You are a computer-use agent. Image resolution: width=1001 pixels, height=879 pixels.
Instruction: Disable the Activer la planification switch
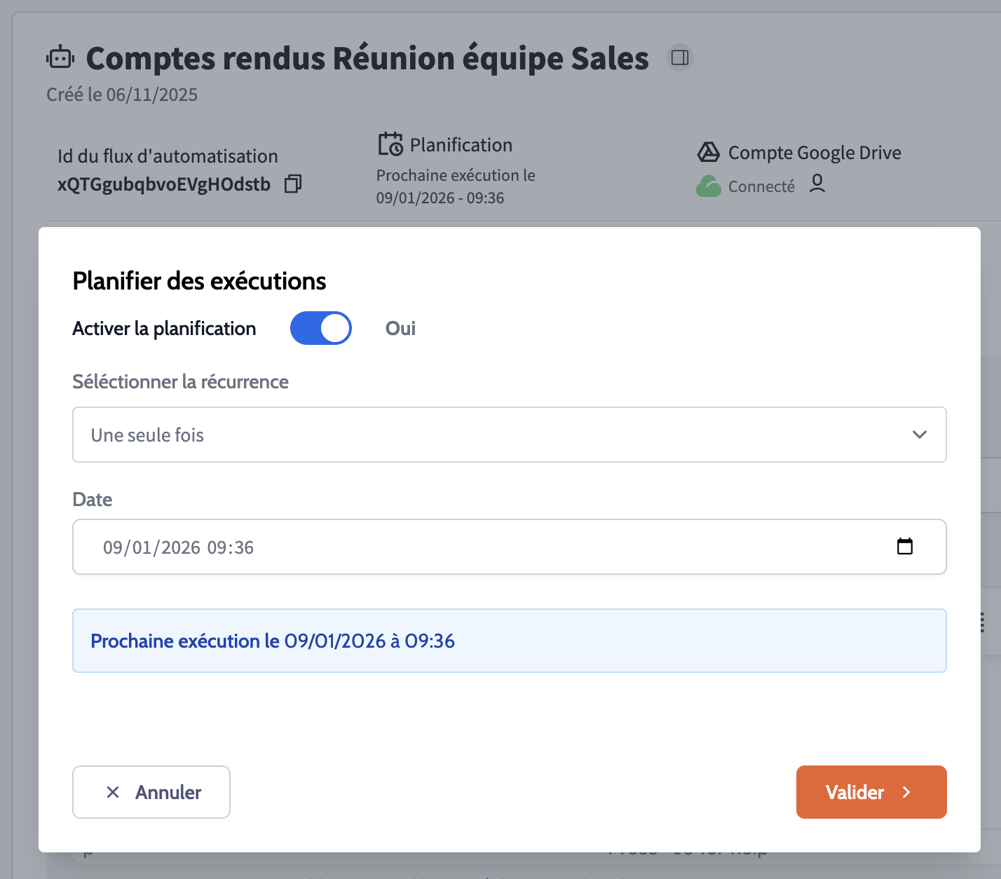point(321,328)
